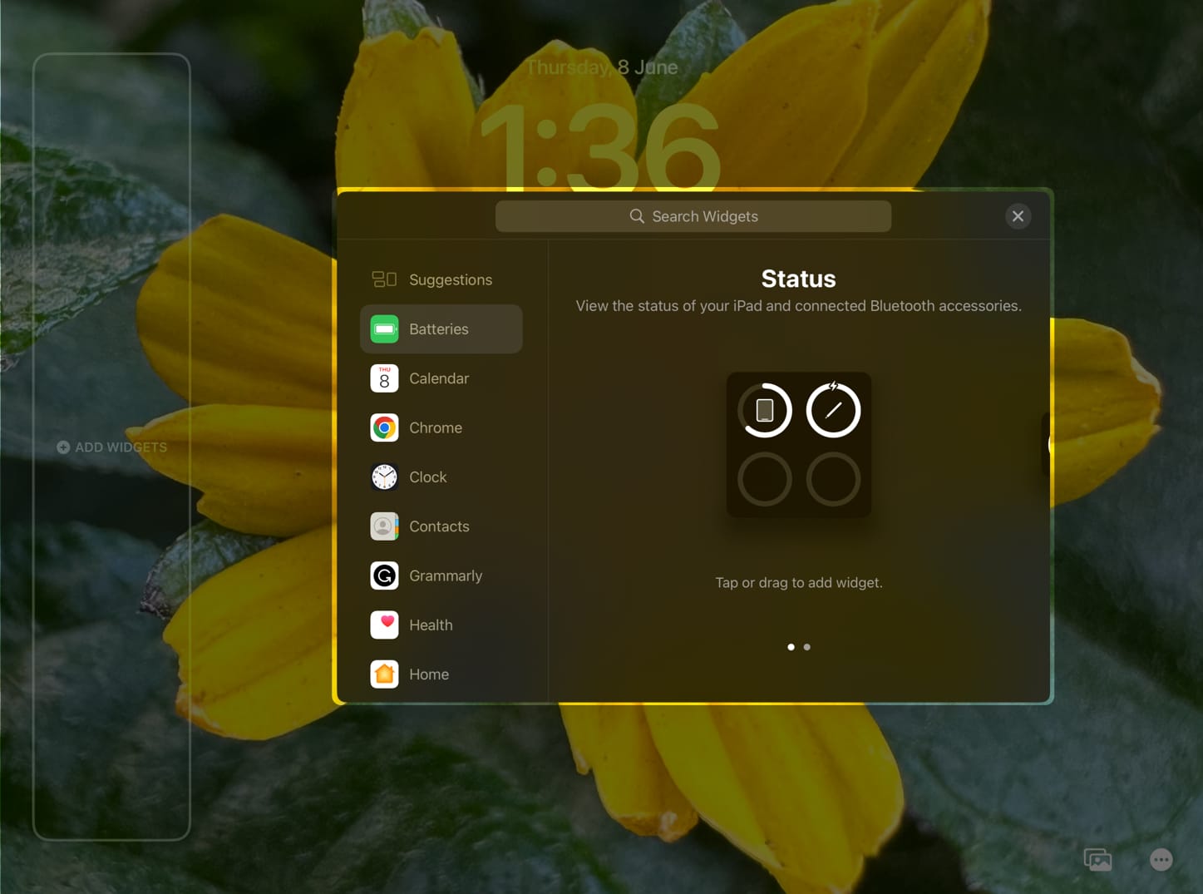Click the Health label in sidebar
This screenshot has width=1203, height=894.
(x=431, y=625)
